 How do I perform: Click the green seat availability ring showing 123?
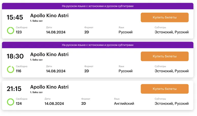[x=11, y=31]
